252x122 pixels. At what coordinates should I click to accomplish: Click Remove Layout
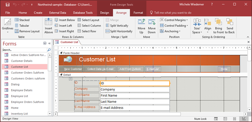(x=27, y=31)
